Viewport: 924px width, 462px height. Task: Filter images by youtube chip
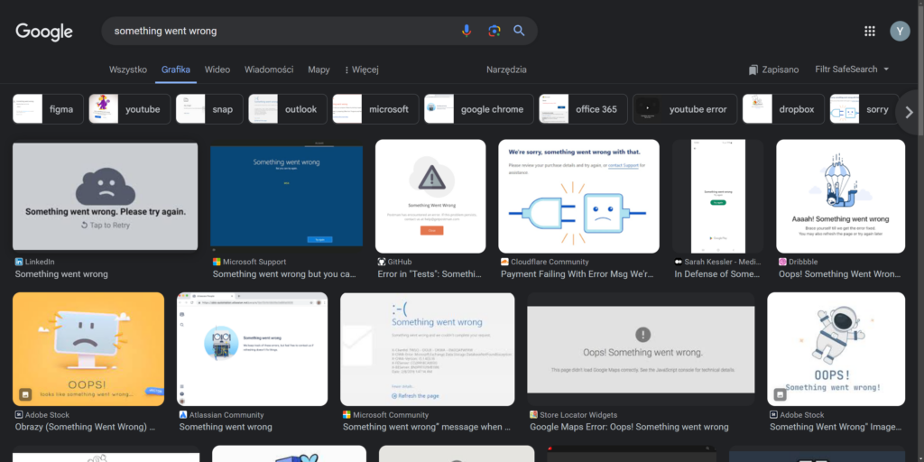click(x=130, y=109)
